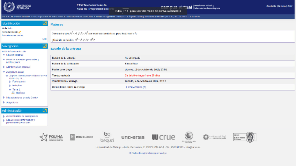Open the FGUMA logo in footer
This screenshot has width=296, height=166.
[51, 137]
